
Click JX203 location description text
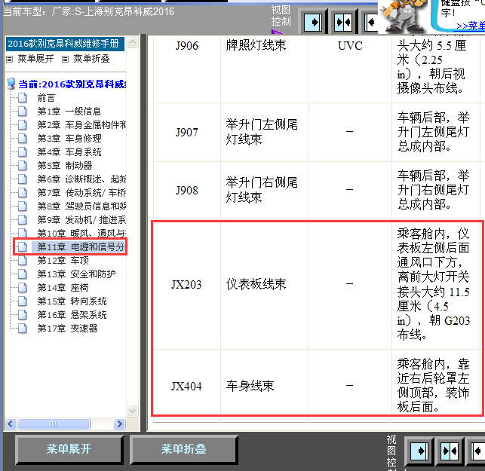coord(434,284)
